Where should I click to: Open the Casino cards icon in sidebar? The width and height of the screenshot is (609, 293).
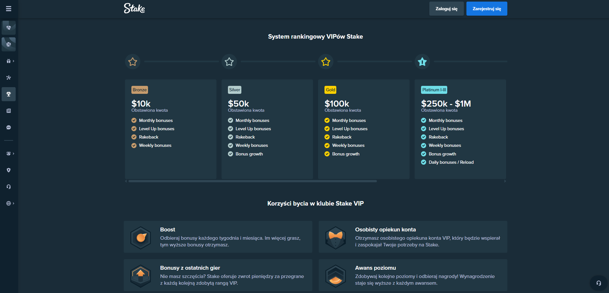[x=9, y=28]
